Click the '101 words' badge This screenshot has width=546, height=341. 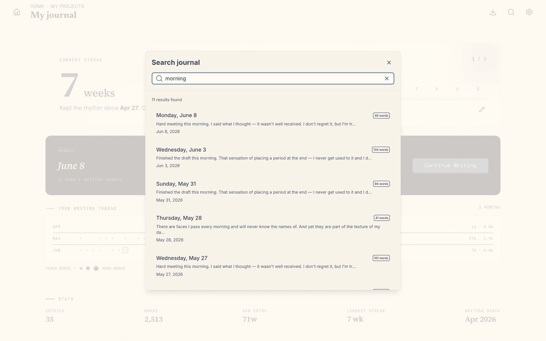coord(381,258)
